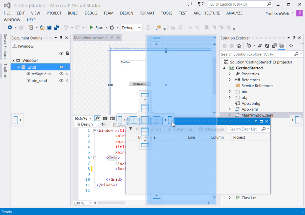Toggle lock circle for [Grid] row
305x215 pixels.
[x=67, y=67]
